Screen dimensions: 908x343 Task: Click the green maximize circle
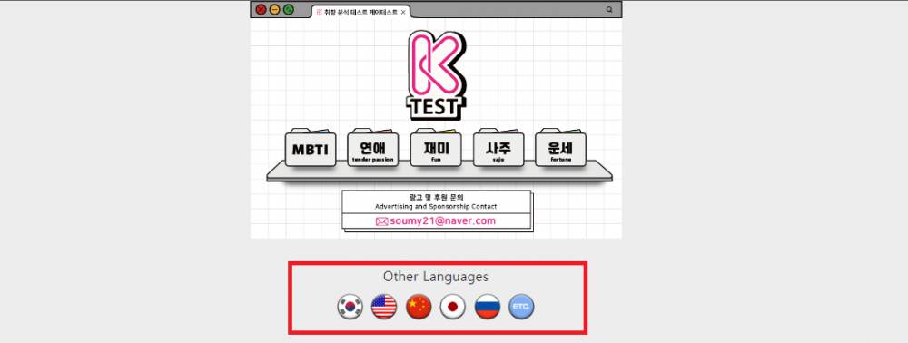289,9
